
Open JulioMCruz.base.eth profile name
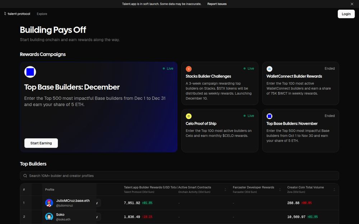pos(73,201)
